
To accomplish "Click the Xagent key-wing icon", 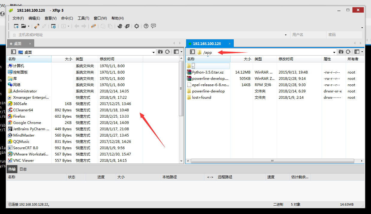I will (127, 26).
